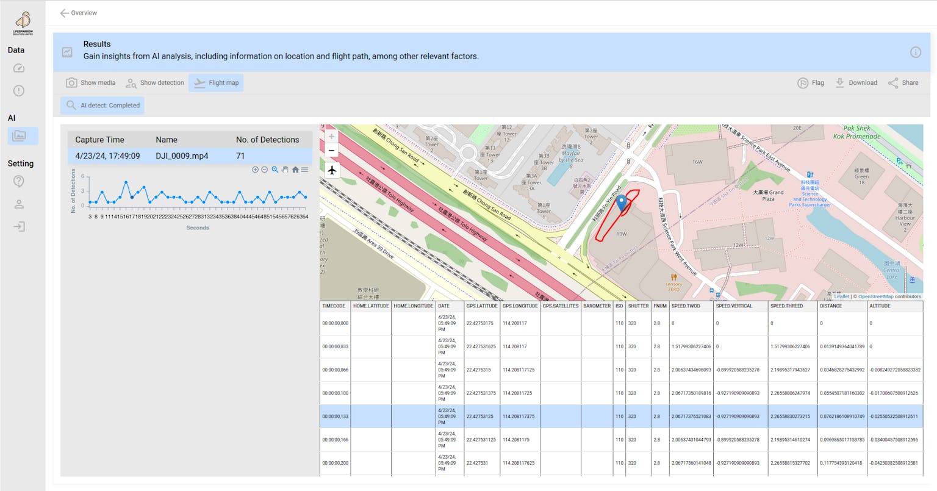937x491 pixels.
Task: Select the Flight map tab
Action: point(216,83)
